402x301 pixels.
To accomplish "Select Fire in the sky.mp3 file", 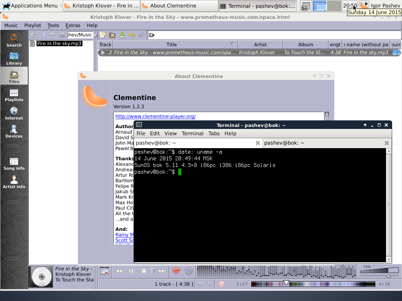I will point(59,44).
